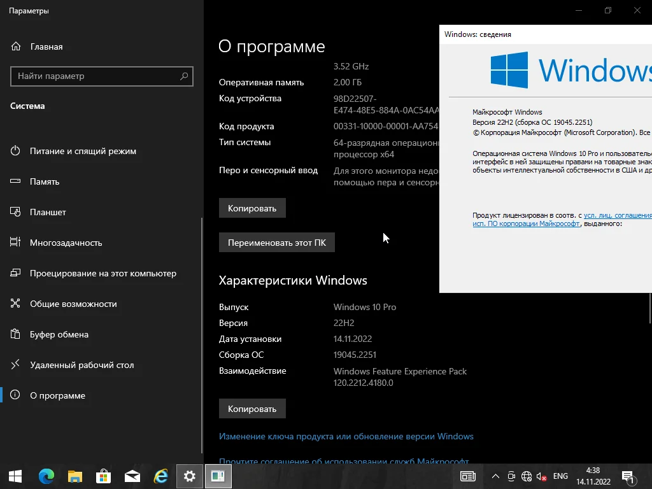Open Изменение ключа продукта или обновление версии link

pos(346,436)
